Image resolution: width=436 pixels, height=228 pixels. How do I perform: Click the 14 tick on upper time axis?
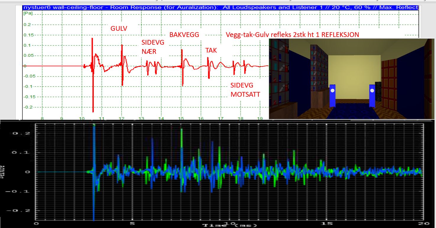pyautogui.click(x=161, y=119)
